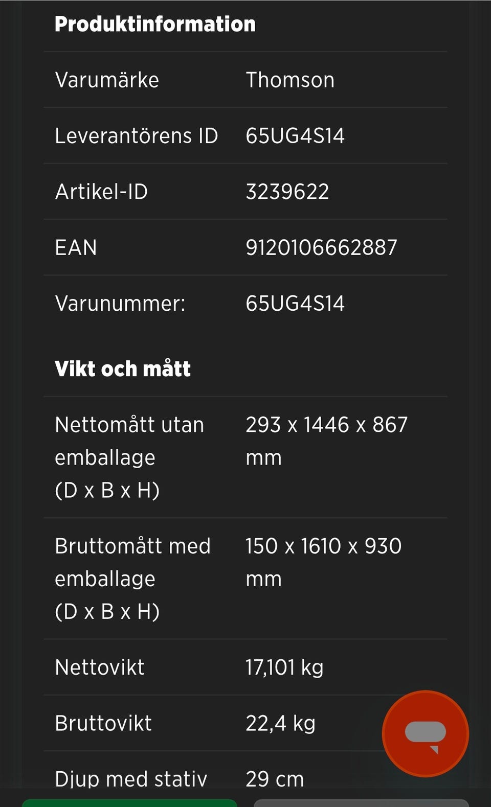Image resolution: width=491 pixels, height=807 pixels.
Task: Click the Nettomått utan emballage label
Action: [x=129, y=457]
